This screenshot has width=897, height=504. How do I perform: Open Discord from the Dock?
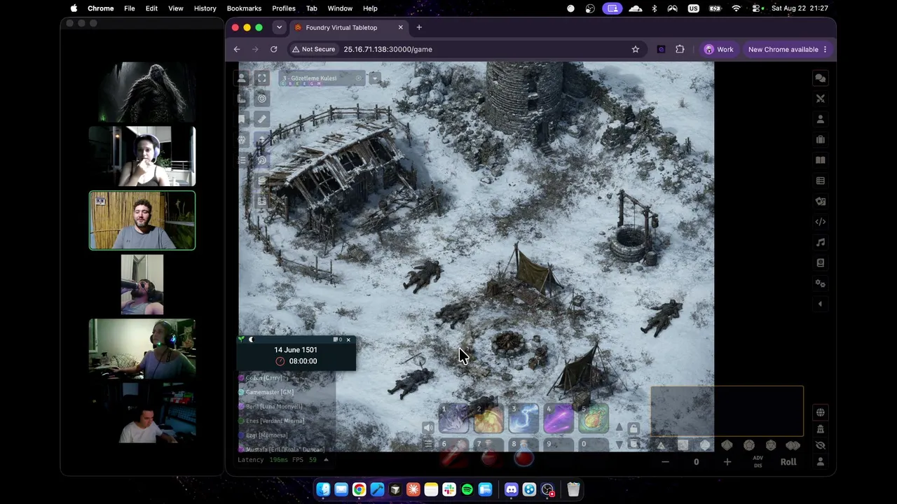512,489
